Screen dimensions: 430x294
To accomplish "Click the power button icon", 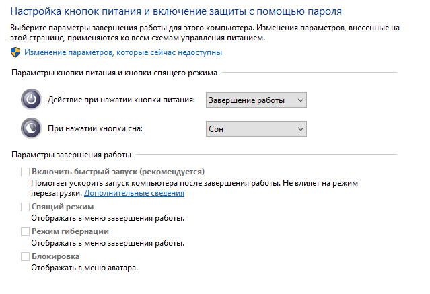I will point(31,100).
